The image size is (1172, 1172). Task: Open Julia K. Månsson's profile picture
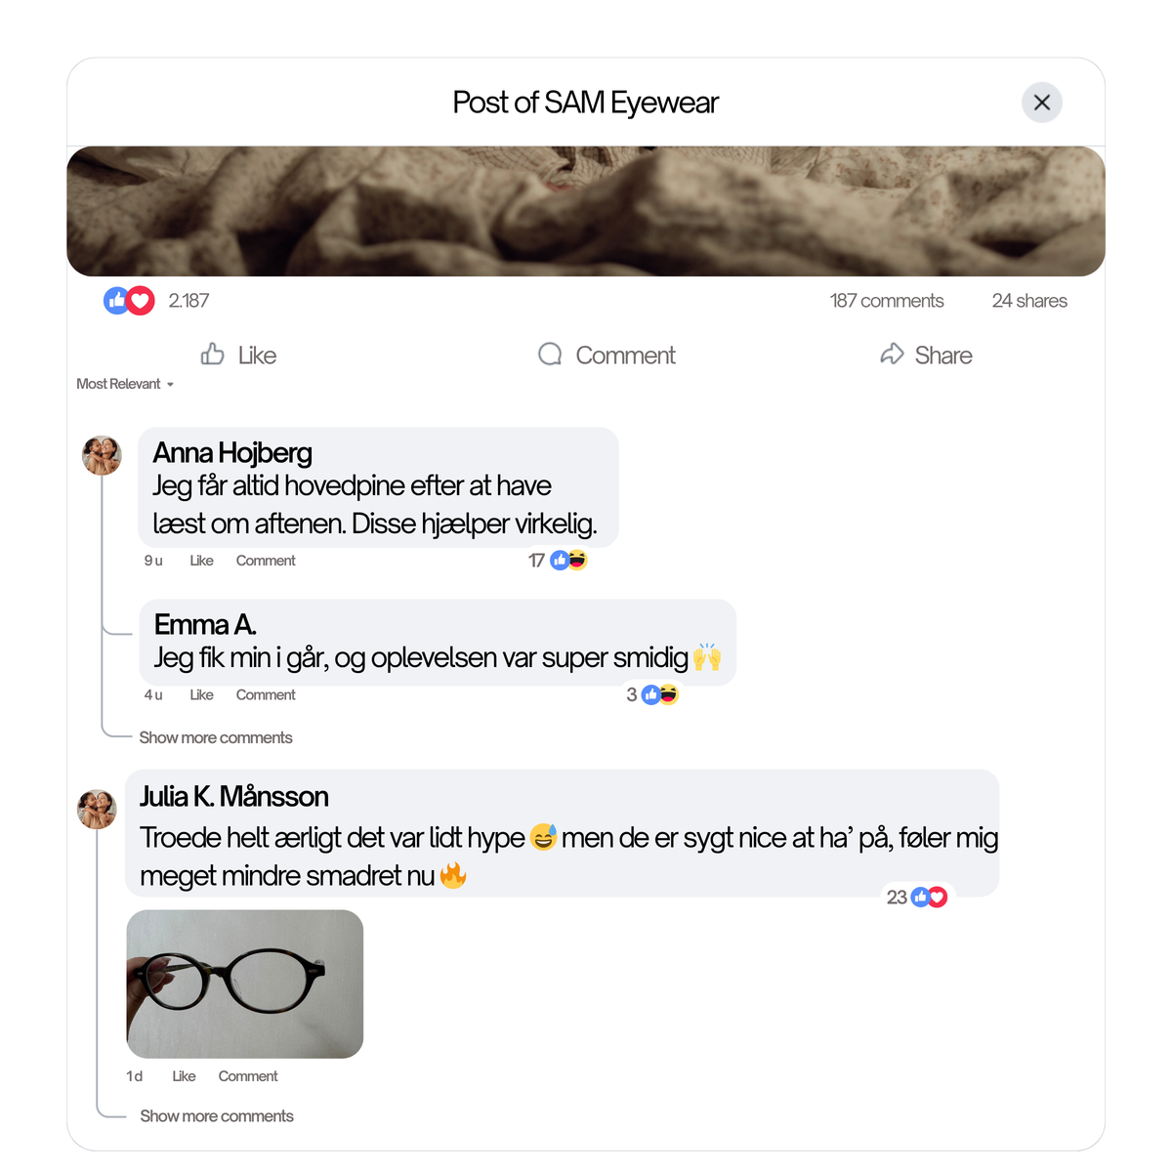[97, 810]
